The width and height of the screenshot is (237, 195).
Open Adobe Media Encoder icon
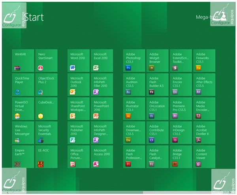click(x=198, y=116)
